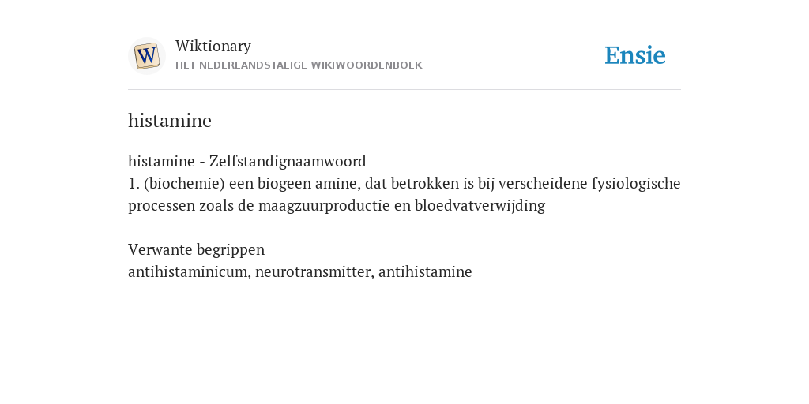Click the definition number 1.
Viewport: 809px width, 404px height.
(134, 183)
